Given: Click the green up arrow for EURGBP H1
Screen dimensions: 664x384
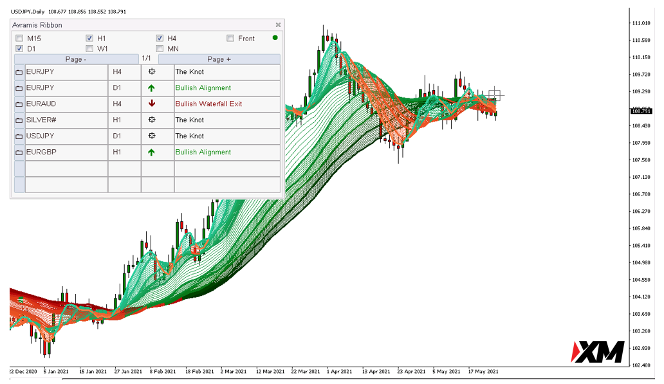Looking at the screenshot, I should click(x=152, y=152).
